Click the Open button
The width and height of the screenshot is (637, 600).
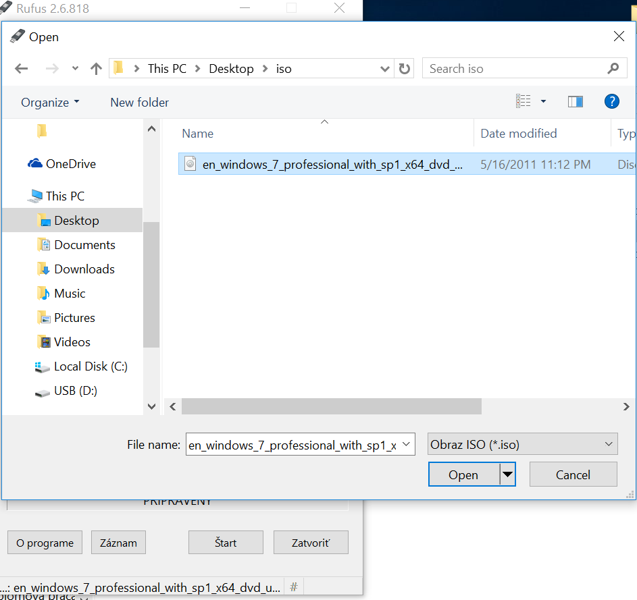click(x=463, y=474)
